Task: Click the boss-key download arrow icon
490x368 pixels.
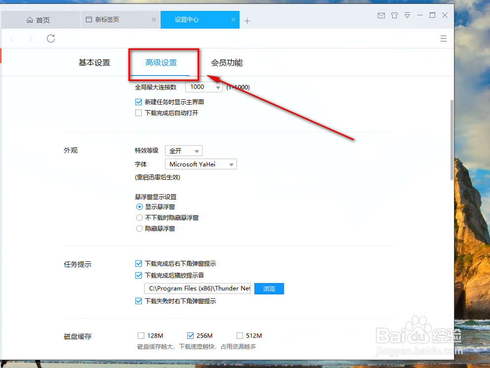Action: (407, 15)
